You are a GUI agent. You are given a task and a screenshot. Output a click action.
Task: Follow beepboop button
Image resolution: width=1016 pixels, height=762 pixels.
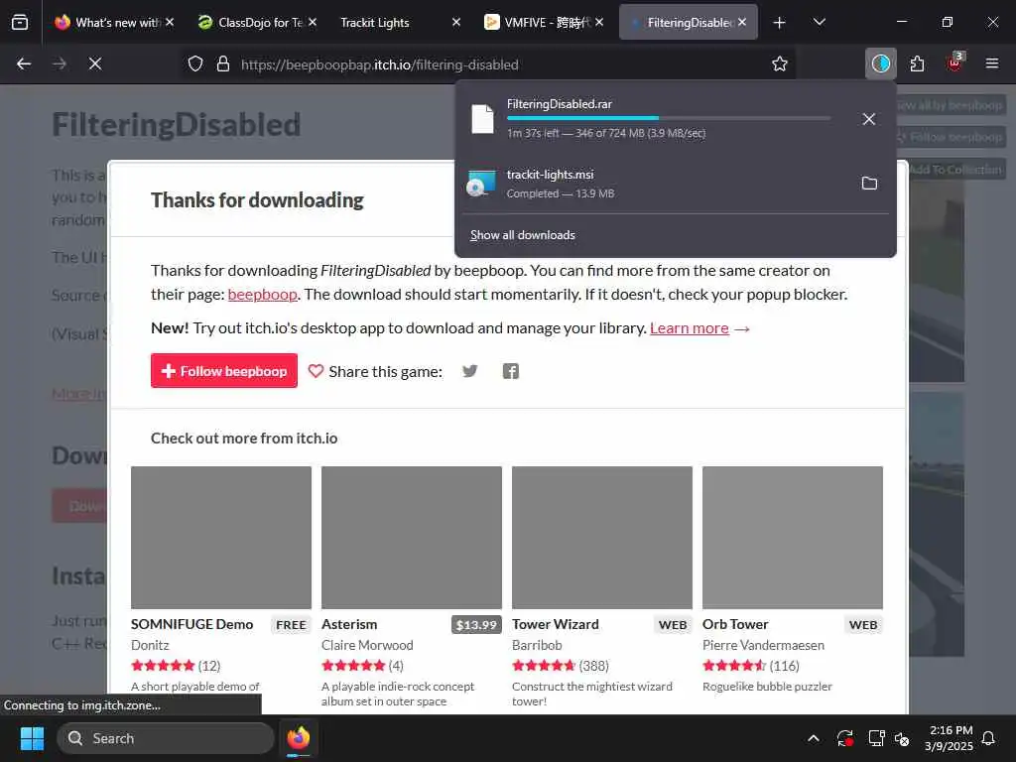[x=224, y=371]
